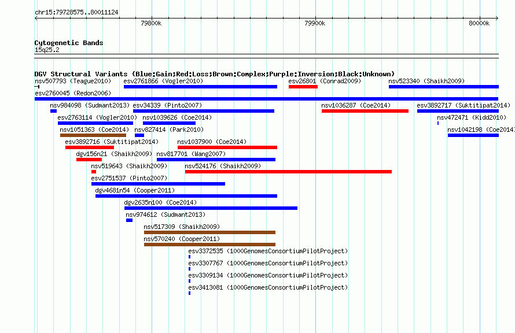Open the nsv523340 (Shaikh2009) gain bar
The width and height of the screenshot is (515, 333).
tap(444, 87)
